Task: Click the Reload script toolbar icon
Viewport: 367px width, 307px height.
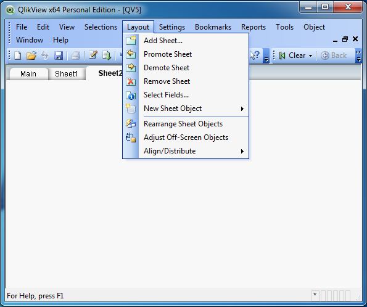Action: coord(107,55)
